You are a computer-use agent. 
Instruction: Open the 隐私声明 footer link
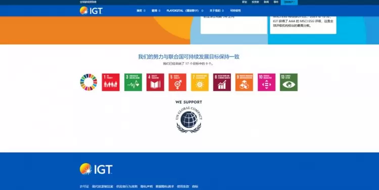[x=147, y=186]
